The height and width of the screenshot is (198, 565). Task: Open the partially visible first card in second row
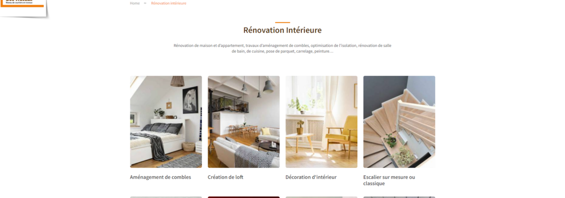point(166,197)
